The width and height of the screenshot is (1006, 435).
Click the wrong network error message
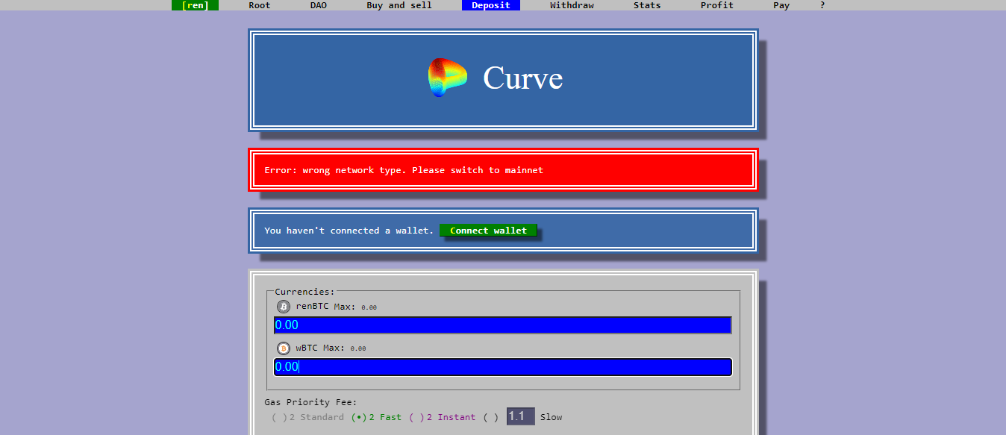[404, 170]
